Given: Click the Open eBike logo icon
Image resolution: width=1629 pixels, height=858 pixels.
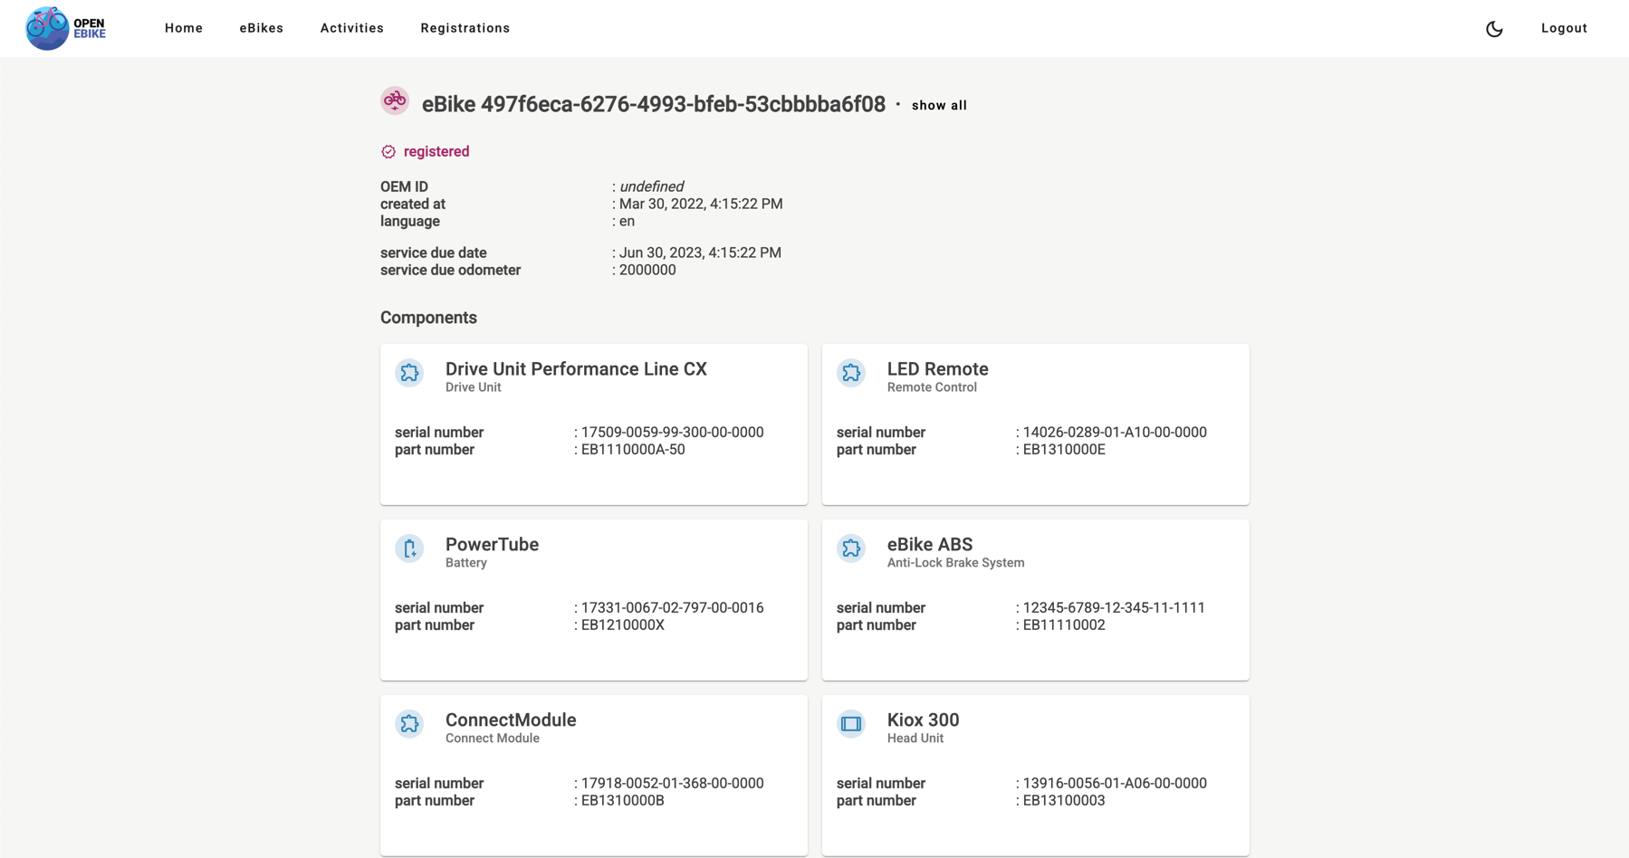Looking at the screenshot, I should coord(47,27).
